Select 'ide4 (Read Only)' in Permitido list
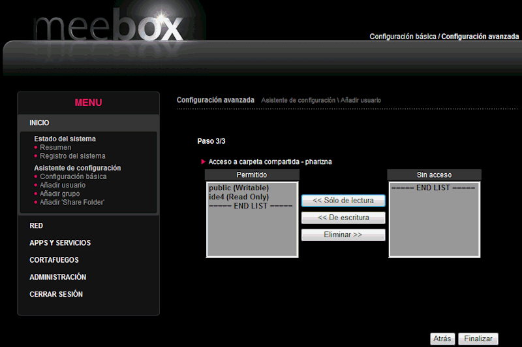Image resolution: width=522 pixels, height=347 pixels. 252,197
